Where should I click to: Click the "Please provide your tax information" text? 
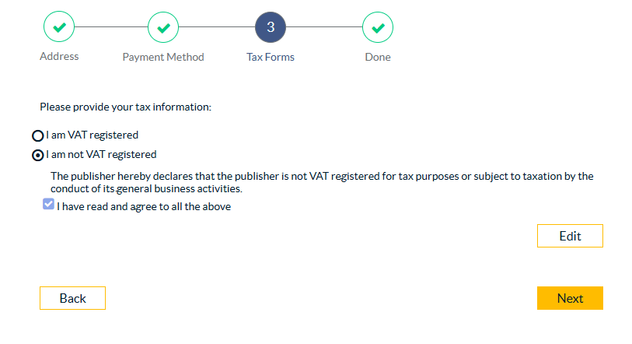tap(125, 107)
